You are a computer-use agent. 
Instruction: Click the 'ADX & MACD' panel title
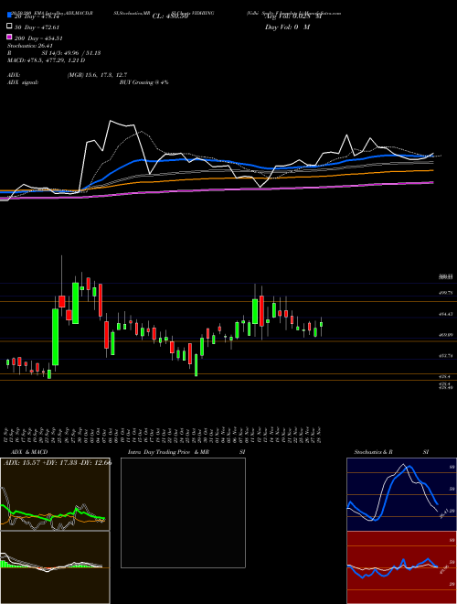coord(29,452)
